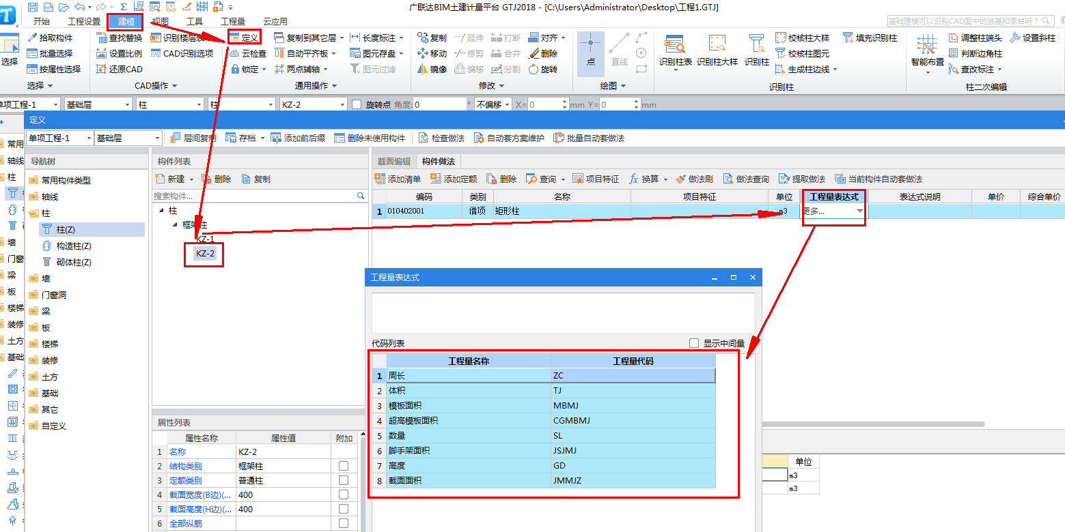Screen dimensions: 1065x532
Task: Click 识别柱表 tool
Action: 676,51
